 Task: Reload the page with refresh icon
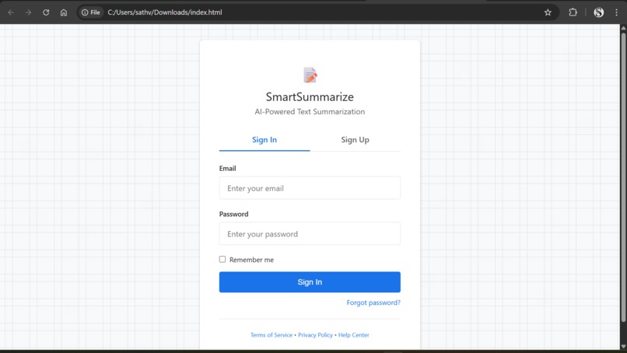tap(46, 12)
